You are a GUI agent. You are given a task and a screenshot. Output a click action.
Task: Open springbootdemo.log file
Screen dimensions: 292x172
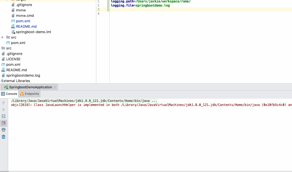coord(23,75)
